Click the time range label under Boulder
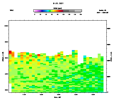Viewport: 115px width, 103px height. (x=103, y=13)
